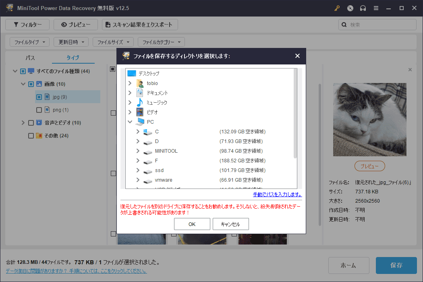Expand the C drive node
Screen dimensions: 423x282
pyautogui.click(x=138, y=132)
